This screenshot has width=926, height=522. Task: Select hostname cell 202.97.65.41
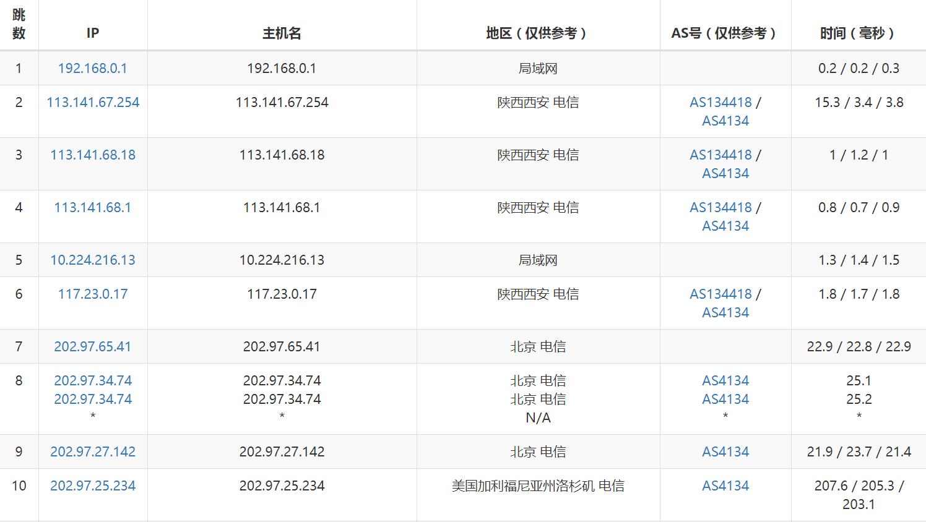(282, 346)
